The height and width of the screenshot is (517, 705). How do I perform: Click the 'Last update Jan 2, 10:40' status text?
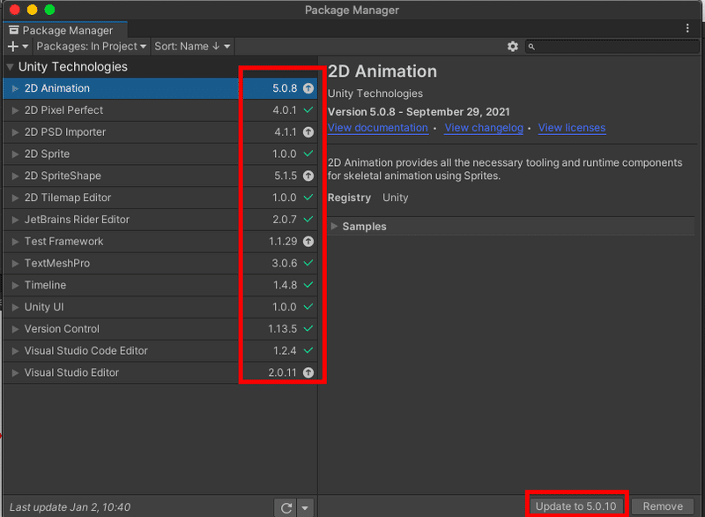click(x=70, y=507)
